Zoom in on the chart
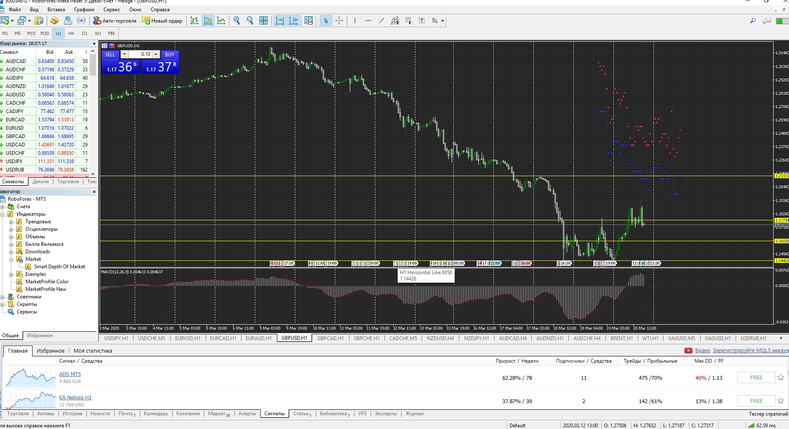This screenshot has height=429, width=789. click(237, 20)
